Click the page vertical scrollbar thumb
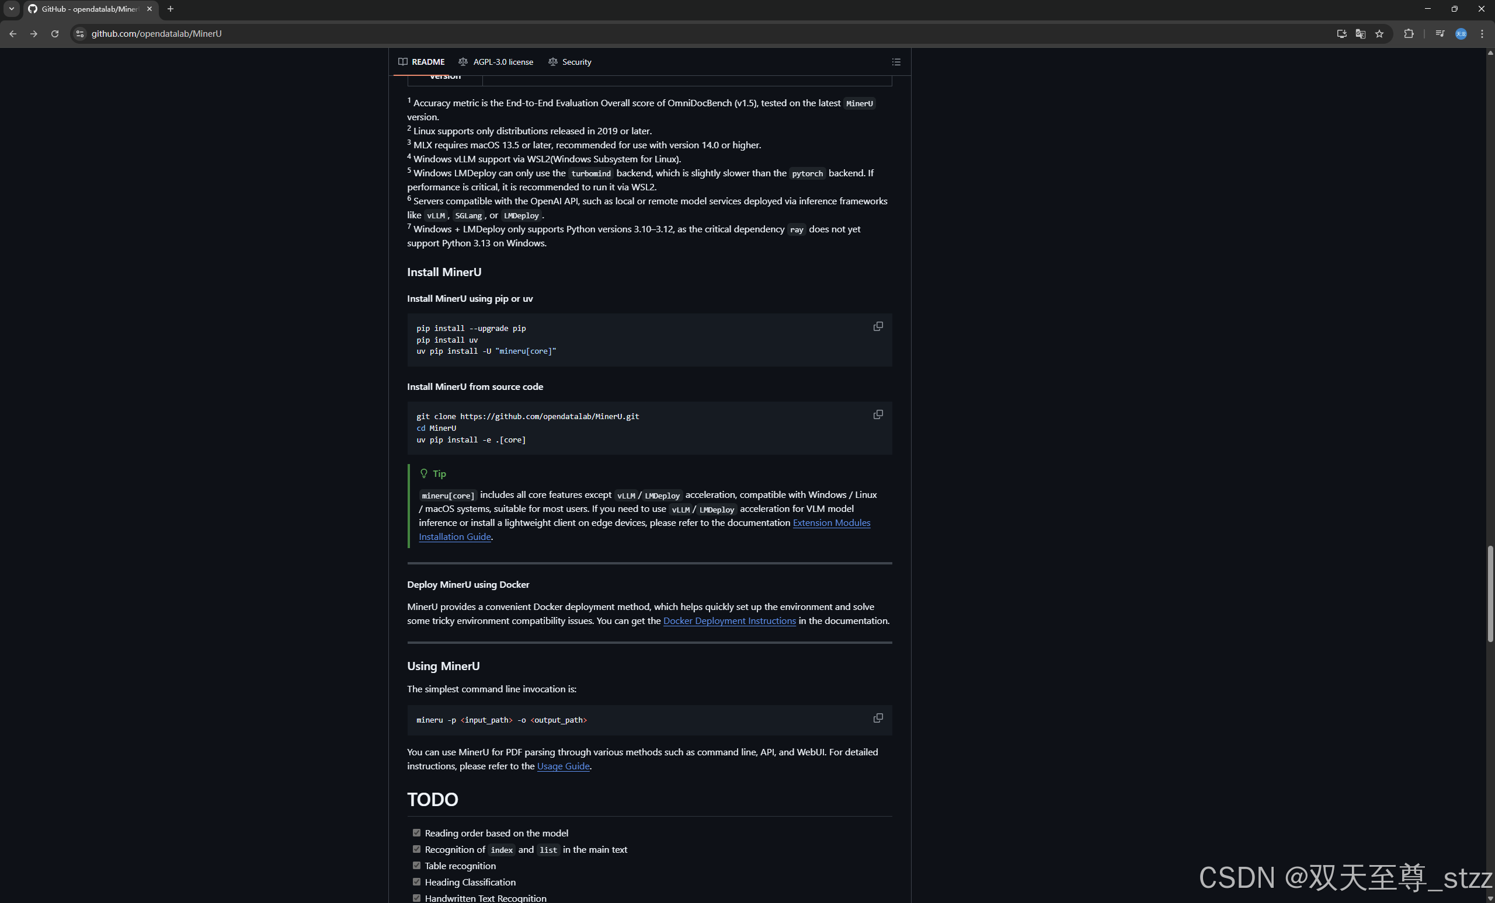Screen dimensions: 1495x903 (1490, 594)
